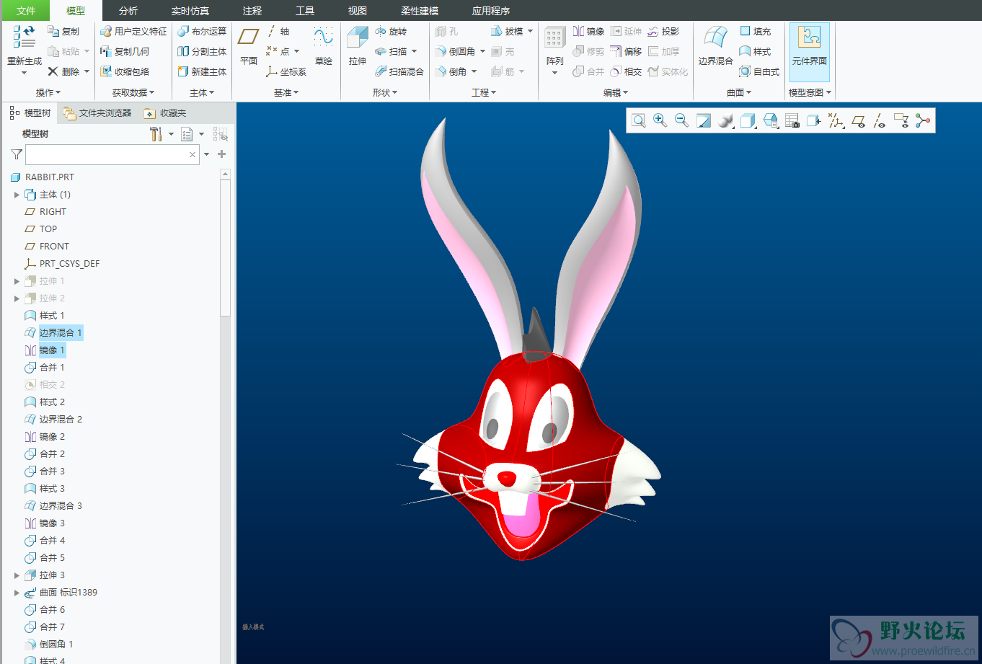Select the Fill (填充) surface tool
This screenshot has height=664, width=982.
[755, 31]
